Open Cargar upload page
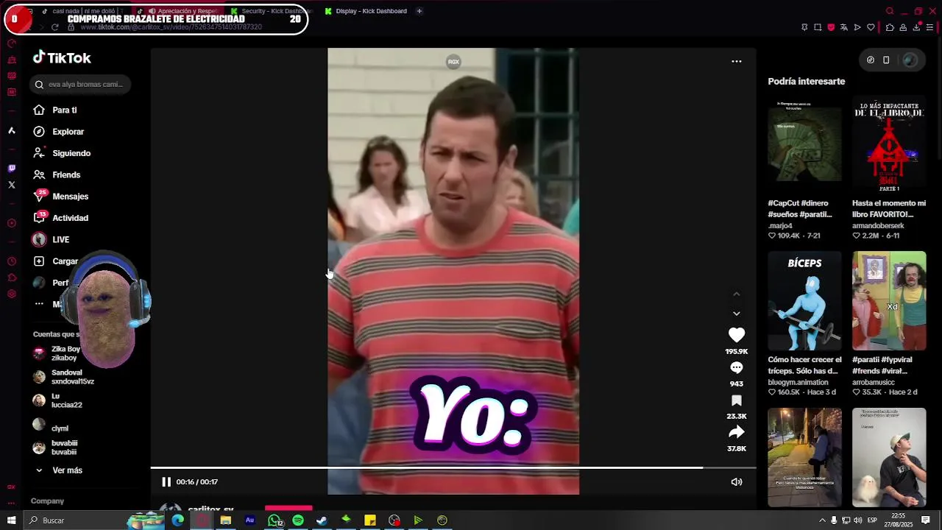 click(56, 261)
